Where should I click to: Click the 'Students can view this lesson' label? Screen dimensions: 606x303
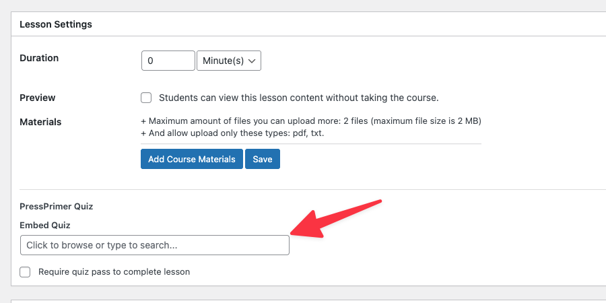(298, 98)
